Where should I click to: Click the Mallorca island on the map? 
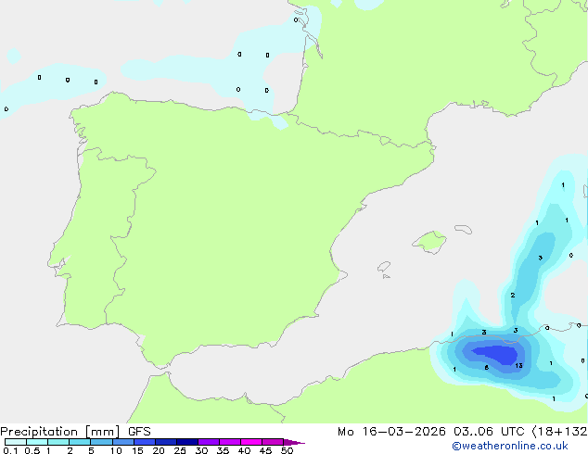pos(429,242)
